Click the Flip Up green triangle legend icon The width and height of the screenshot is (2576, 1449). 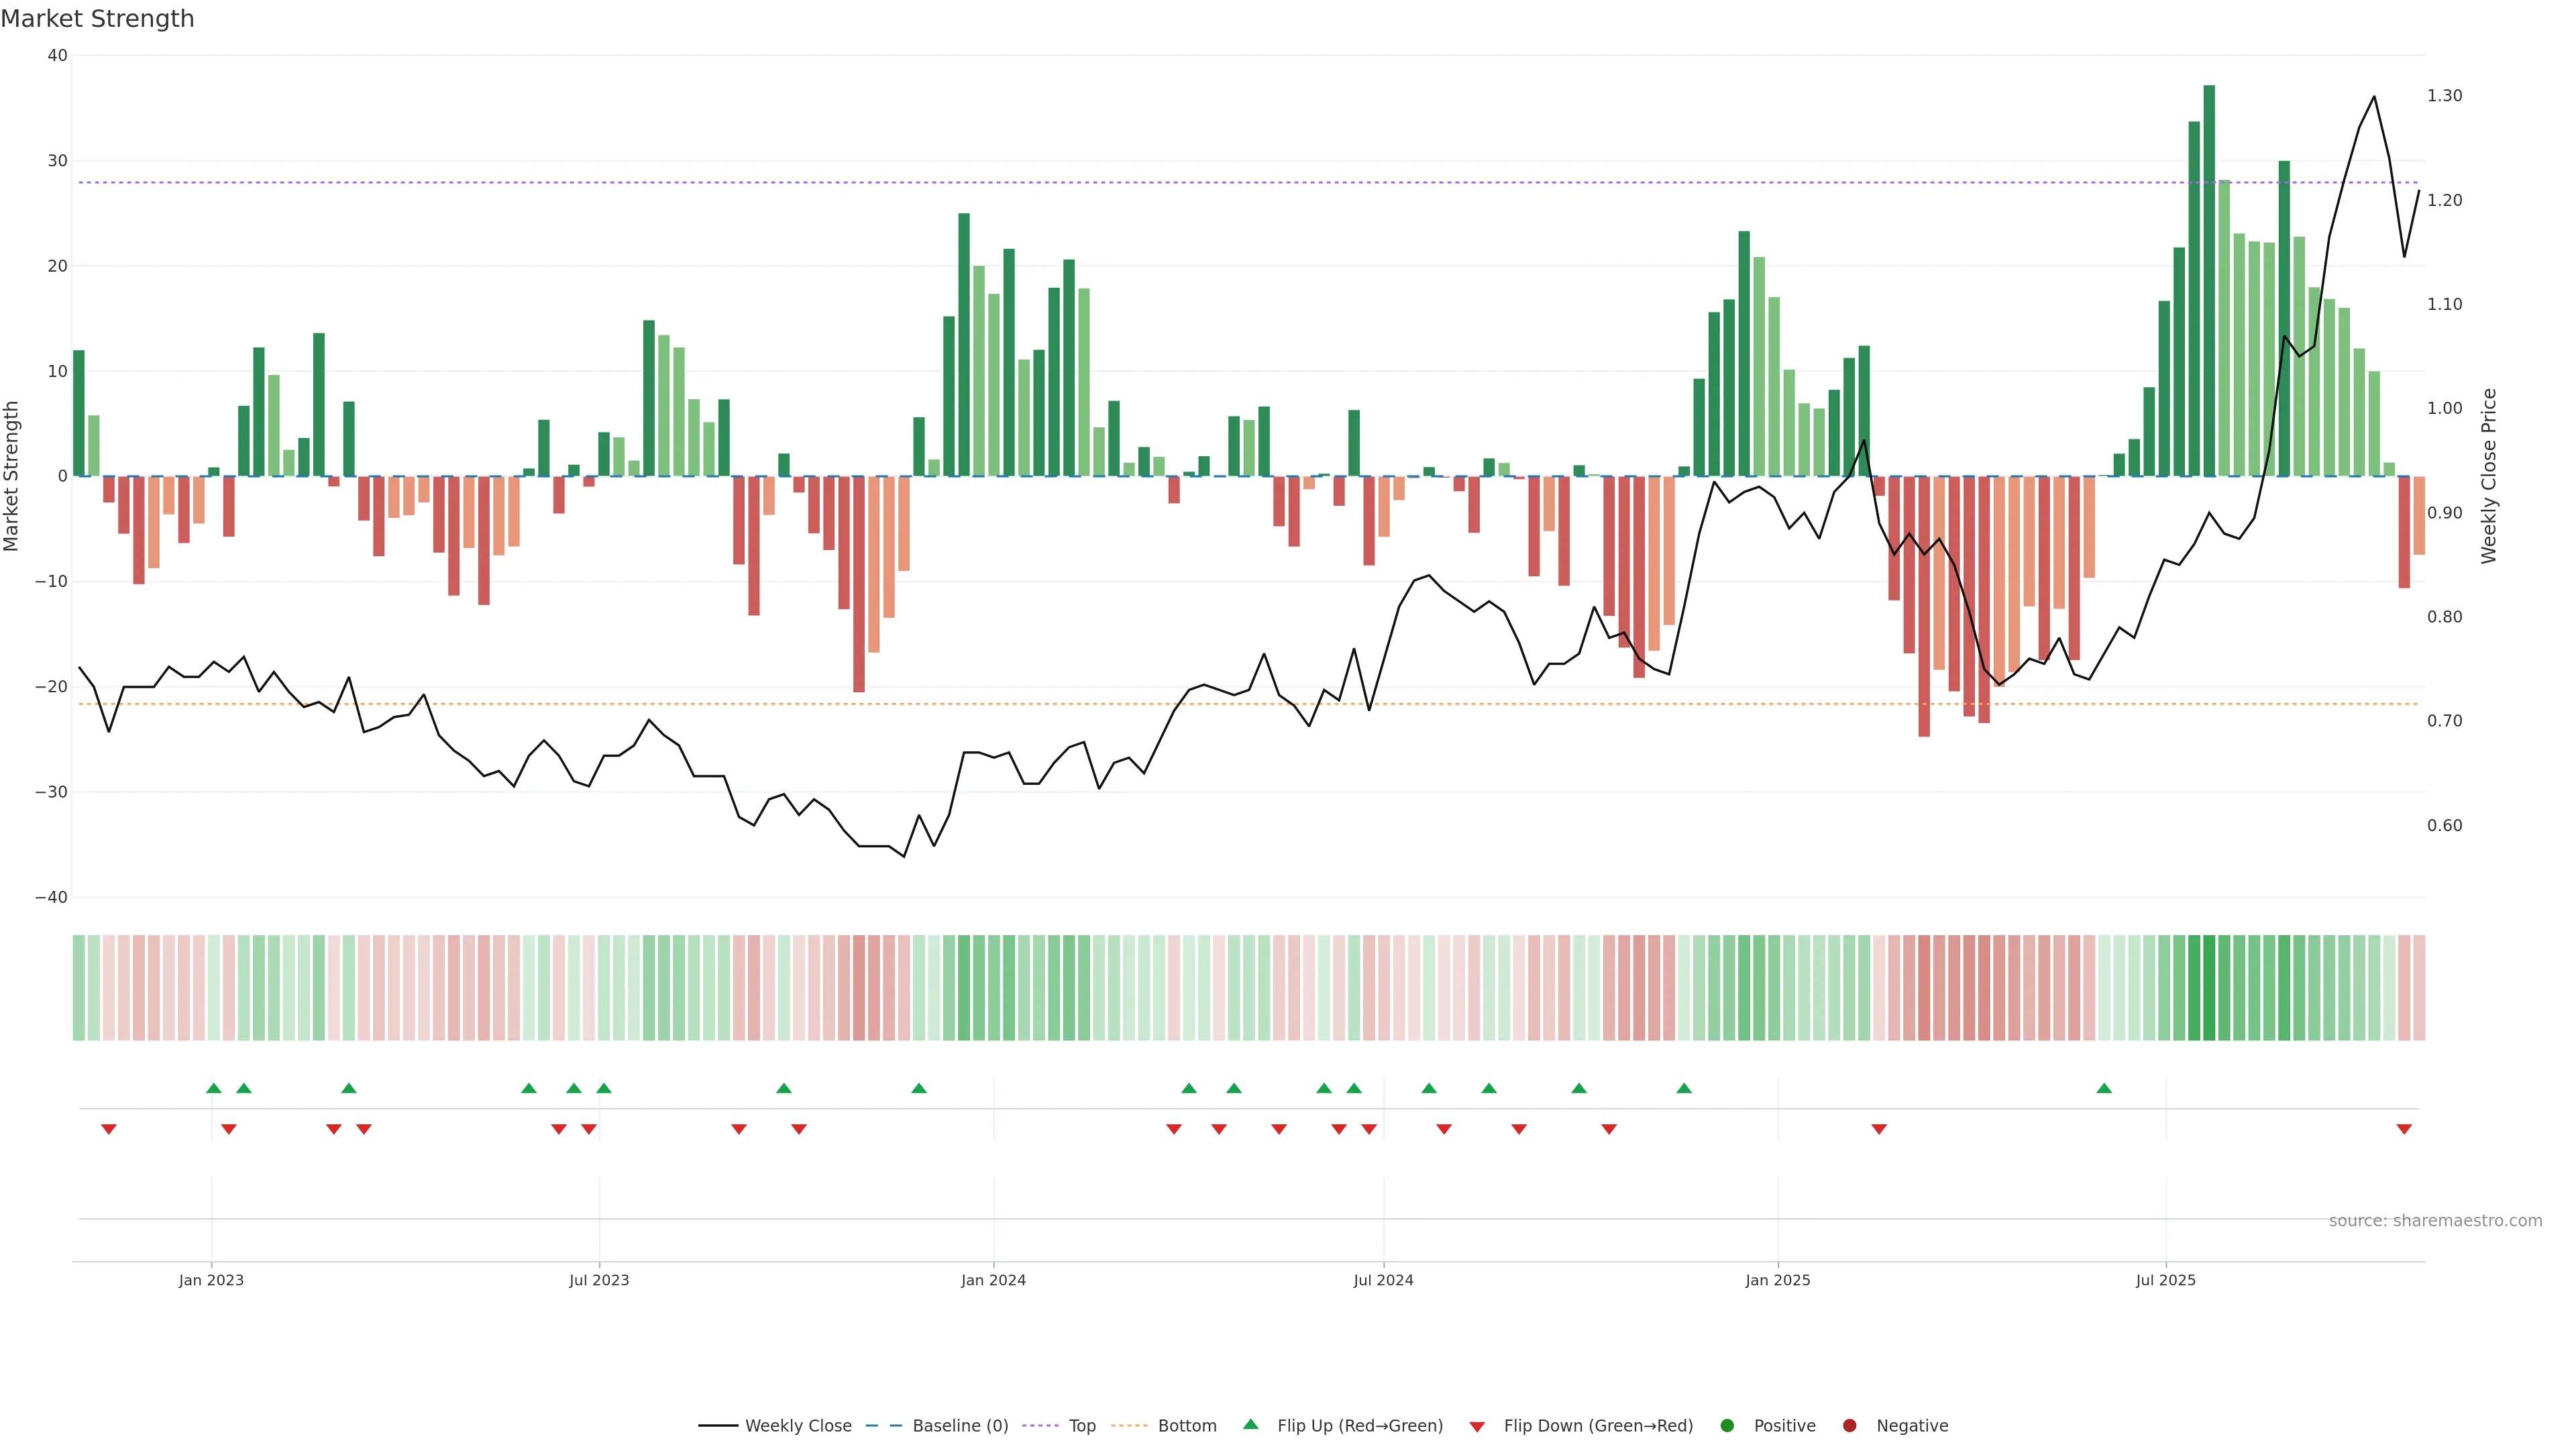click(x=1250, y=1424)
